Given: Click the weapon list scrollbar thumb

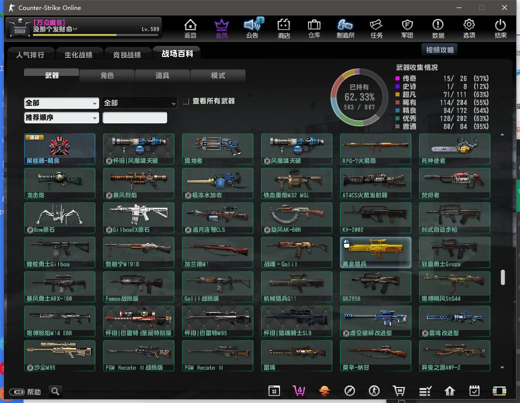Looking at the screenshot, I should 503,277.
